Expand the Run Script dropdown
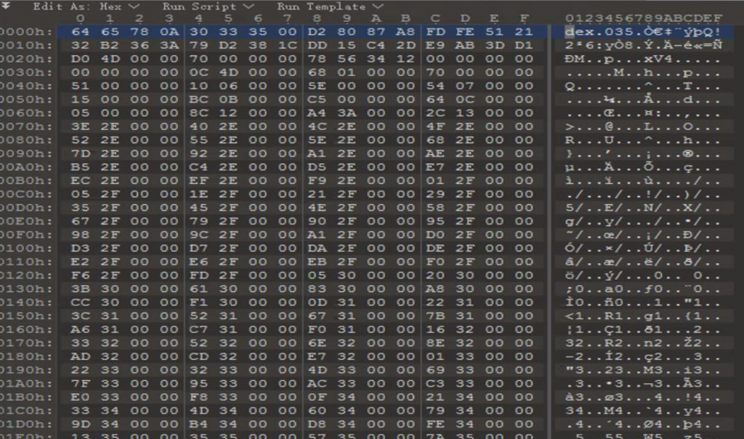Screen dimensions: 744x439 point(209,7)
